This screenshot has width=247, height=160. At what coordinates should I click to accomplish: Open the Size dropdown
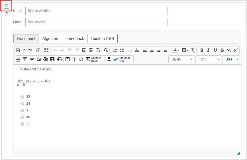231,59
